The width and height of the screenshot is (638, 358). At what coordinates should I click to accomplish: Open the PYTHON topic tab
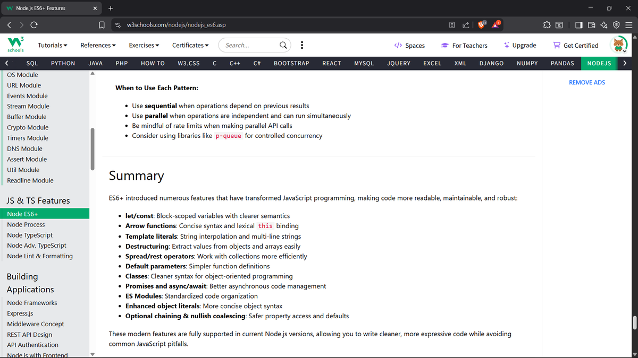point(63,63)
